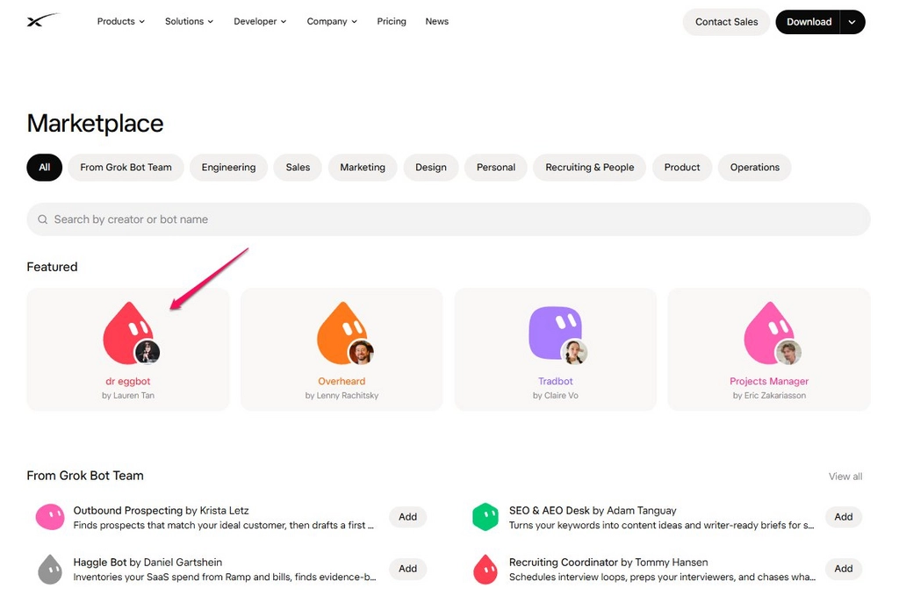This screenshot has width=899, height=610.
Task: Click the Contact Sales button
Action: (x=726, y=22)
